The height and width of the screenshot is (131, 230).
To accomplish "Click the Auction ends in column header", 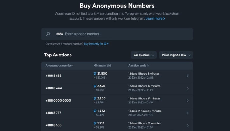I will pos(139,66).
